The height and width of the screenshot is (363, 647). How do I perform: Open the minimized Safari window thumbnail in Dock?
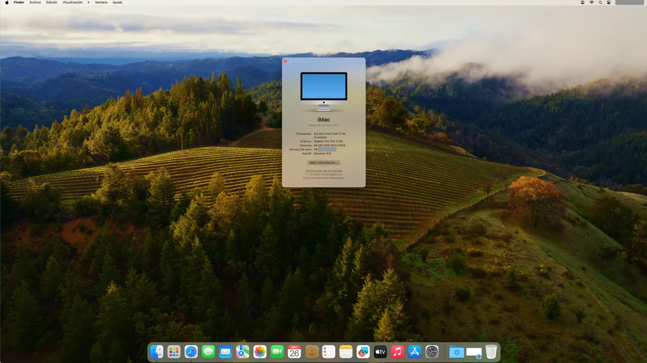tap(474, 353)
